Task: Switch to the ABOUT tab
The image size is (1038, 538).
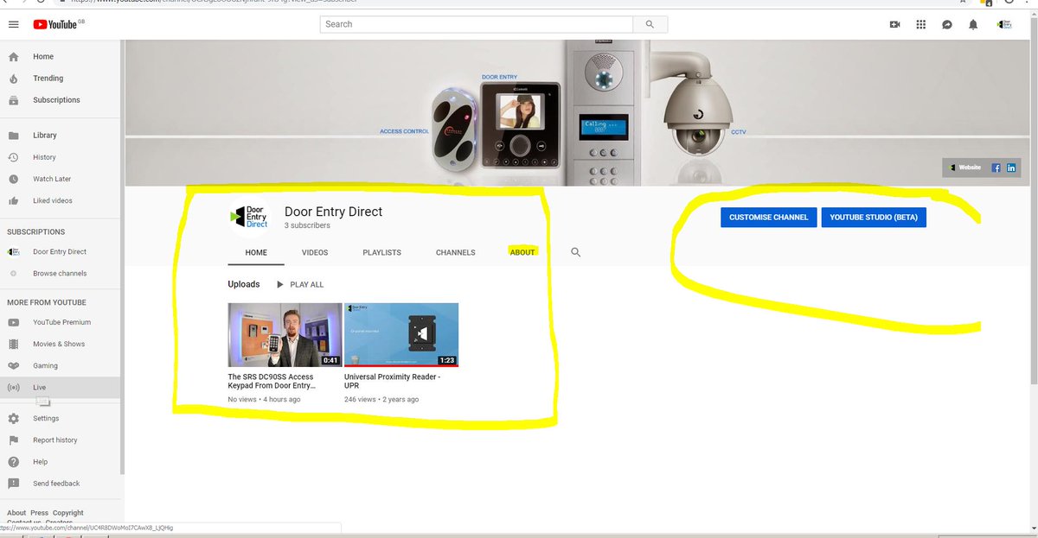Action: click(x=522, y=252)
